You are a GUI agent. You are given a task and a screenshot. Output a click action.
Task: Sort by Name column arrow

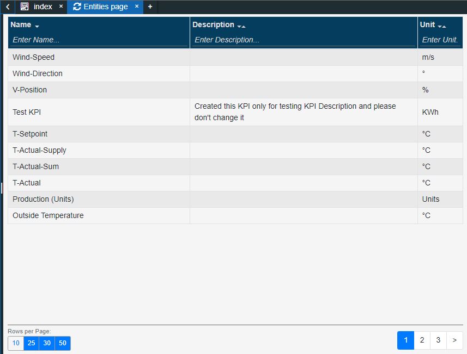pyautogui.click(x=37, y=26)
